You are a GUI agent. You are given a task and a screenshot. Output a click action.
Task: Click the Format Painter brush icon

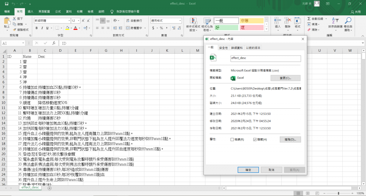pyautogui.click(x=14, y=30)
